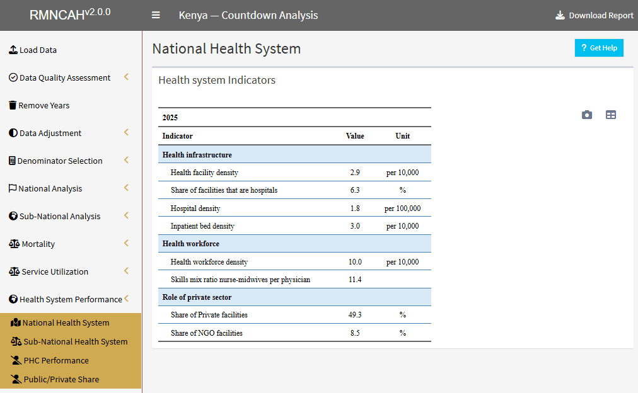Click the PHC Performance user-slash icon
This screenshot has height=393, width=638.
tap(16, 360)
